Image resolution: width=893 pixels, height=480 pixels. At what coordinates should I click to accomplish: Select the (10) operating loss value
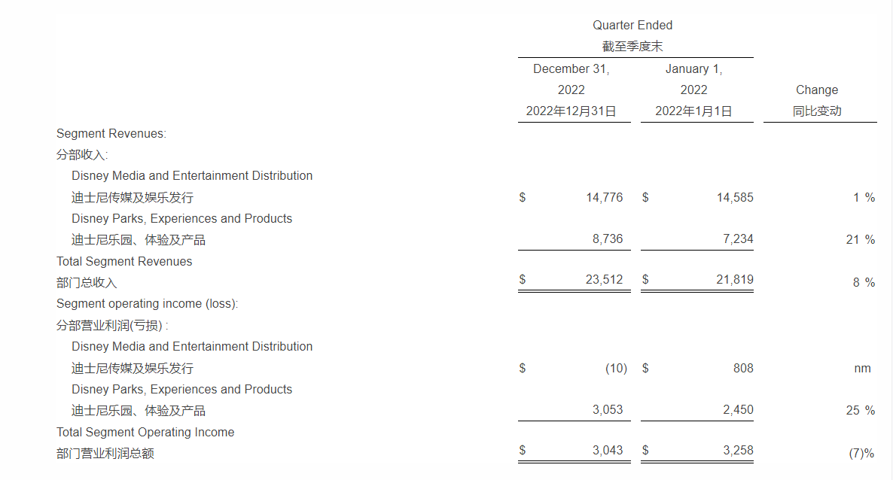(x=615, y=369)
